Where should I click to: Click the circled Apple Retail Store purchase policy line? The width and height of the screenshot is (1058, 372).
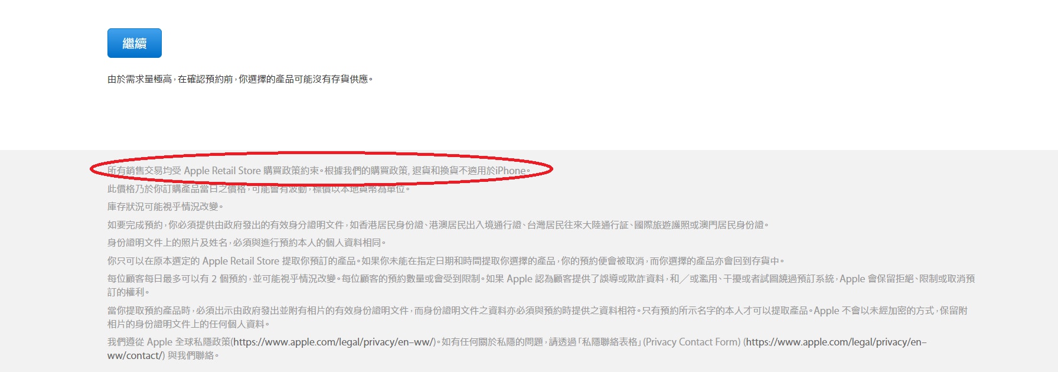pyautogui.click(x=319, y=171)
